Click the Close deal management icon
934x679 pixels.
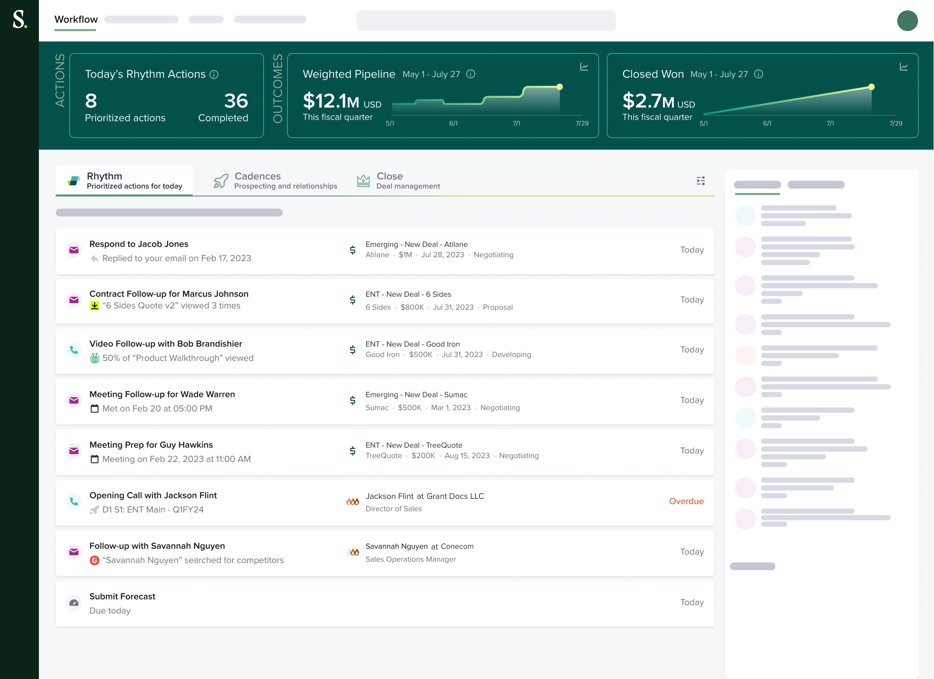pos(363,181)
